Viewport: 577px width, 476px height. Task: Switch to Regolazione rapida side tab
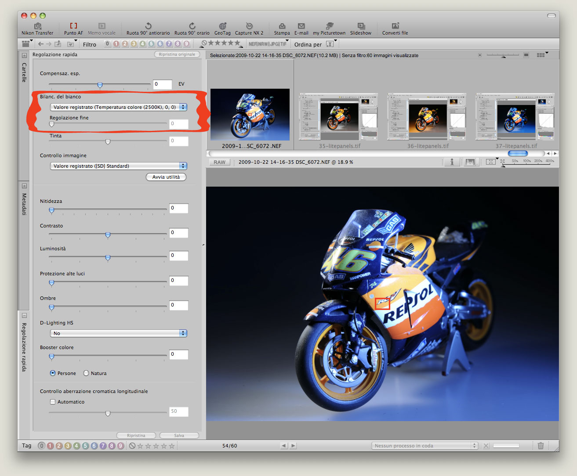[24, 347]
